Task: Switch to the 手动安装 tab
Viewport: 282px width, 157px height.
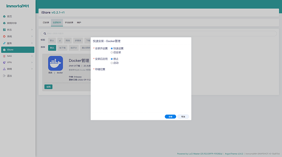Action: point(69,22)
